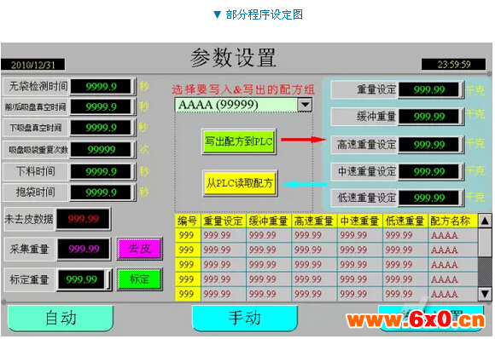Select the 抱袋时间 value field
The image size is (495, 339).
pyautogui.click(x=101, y=192)
